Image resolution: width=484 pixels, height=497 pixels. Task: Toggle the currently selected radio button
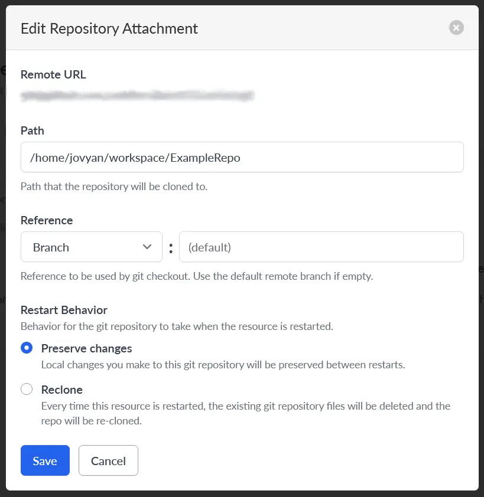26,348
